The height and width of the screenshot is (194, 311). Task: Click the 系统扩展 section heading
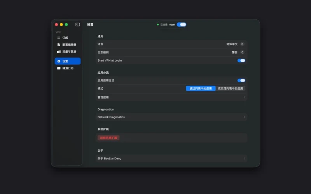[103, 129]
